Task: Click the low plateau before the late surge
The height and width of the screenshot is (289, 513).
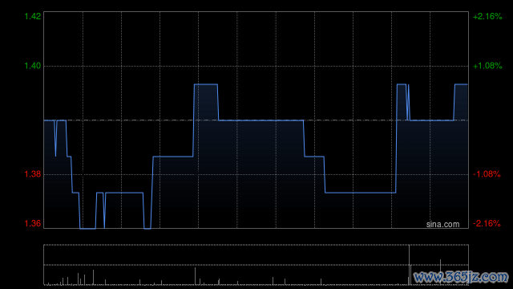Action: coord(360,193)
